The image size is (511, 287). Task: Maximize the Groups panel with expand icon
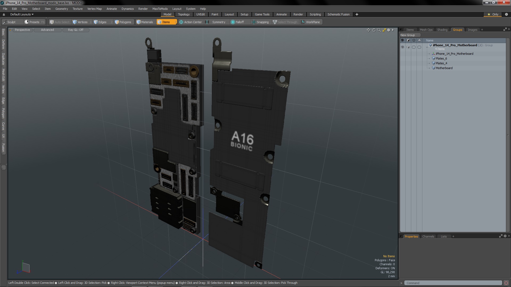coord(505,29)
